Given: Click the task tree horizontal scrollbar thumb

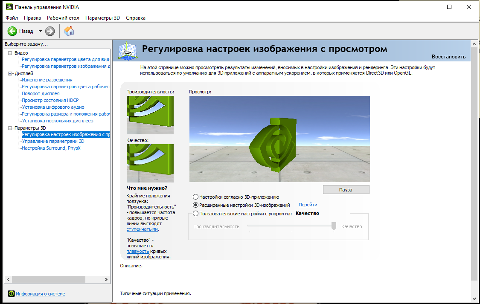Looking at the screenshot, I should (48, 279).
